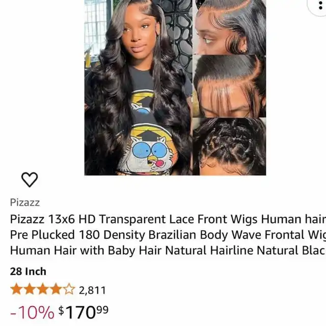Click the $170.99 price

coord(84,312)
